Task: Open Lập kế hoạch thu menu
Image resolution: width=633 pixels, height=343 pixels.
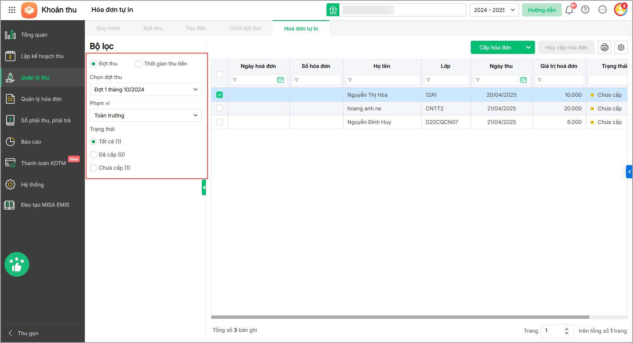Action: (x=43, y=56)
